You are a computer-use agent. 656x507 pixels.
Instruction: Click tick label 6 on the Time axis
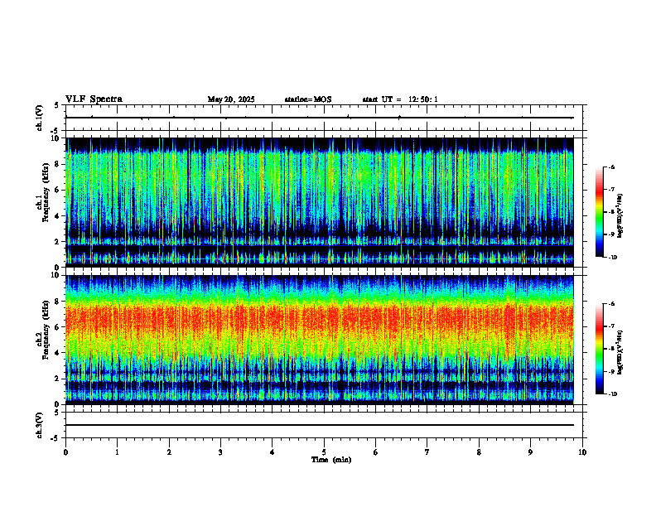376,452
